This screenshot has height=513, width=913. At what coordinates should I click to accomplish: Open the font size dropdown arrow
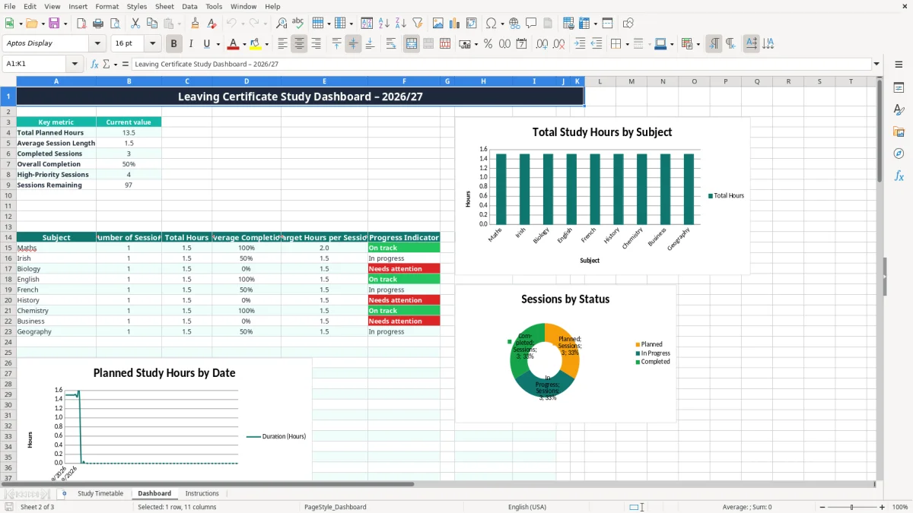(152, 44)
